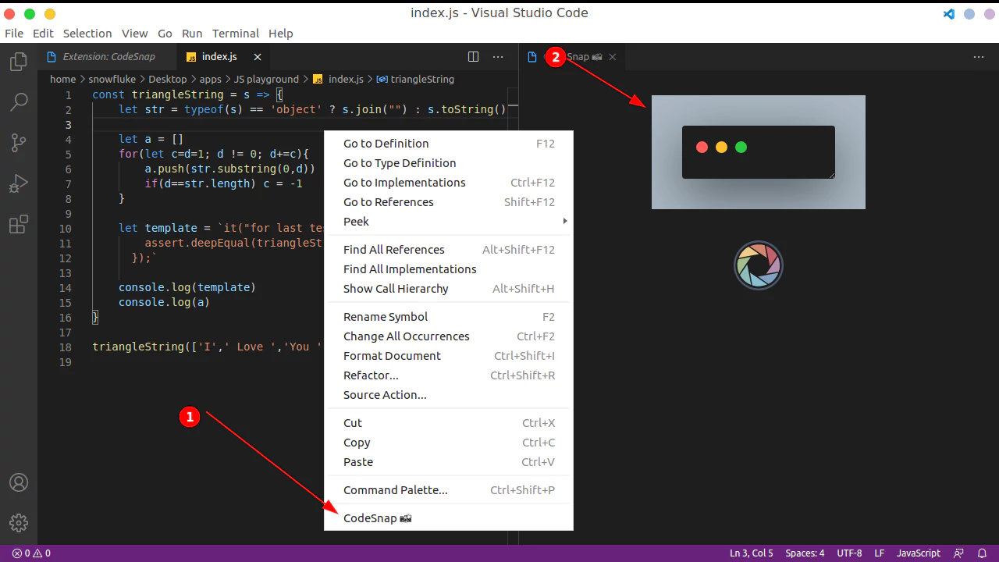Screen dimensions: 999x562
Task: Click the notifications bell in status bar
Action: click(x=981, y=553)
